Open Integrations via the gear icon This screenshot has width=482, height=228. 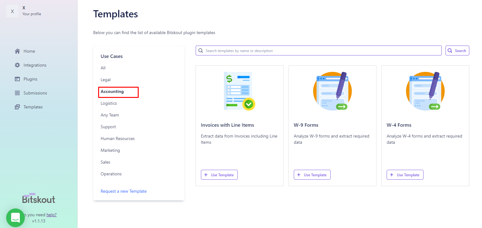tap(17, 65)
